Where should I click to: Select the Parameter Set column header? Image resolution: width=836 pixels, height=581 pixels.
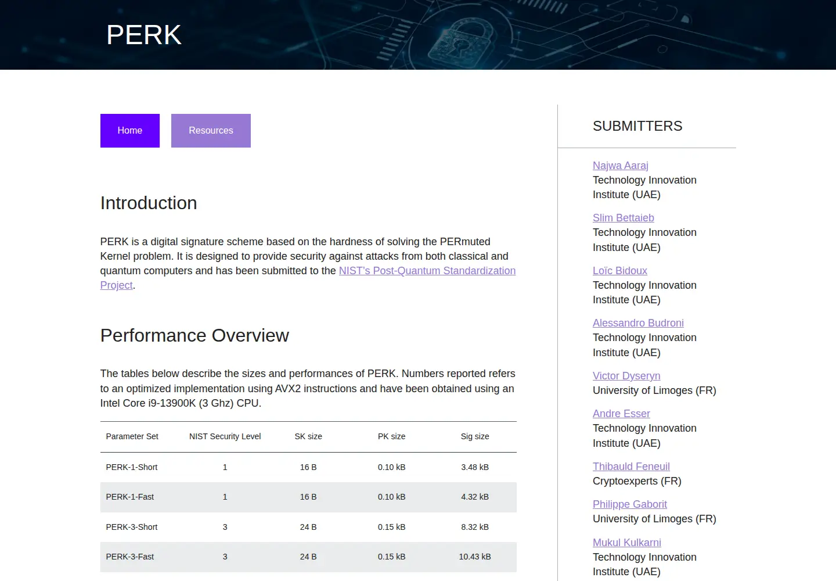click(x=132, y=436)
